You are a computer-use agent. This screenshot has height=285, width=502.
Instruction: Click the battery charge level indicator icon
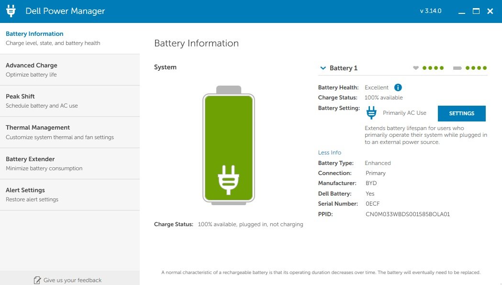pyautogui.click(x=457, y=68)
